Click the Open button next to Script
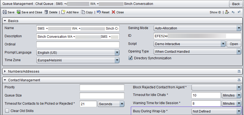 [x=234, y=44]
